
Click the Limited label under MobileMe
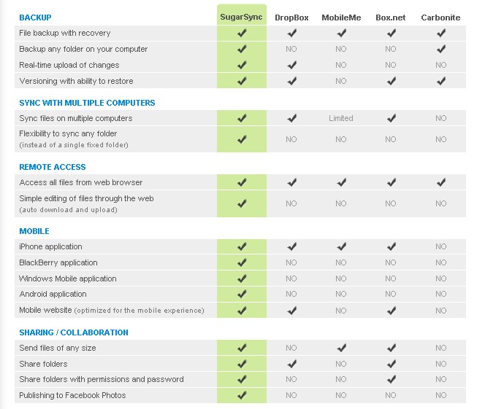[x=341, y=118]
